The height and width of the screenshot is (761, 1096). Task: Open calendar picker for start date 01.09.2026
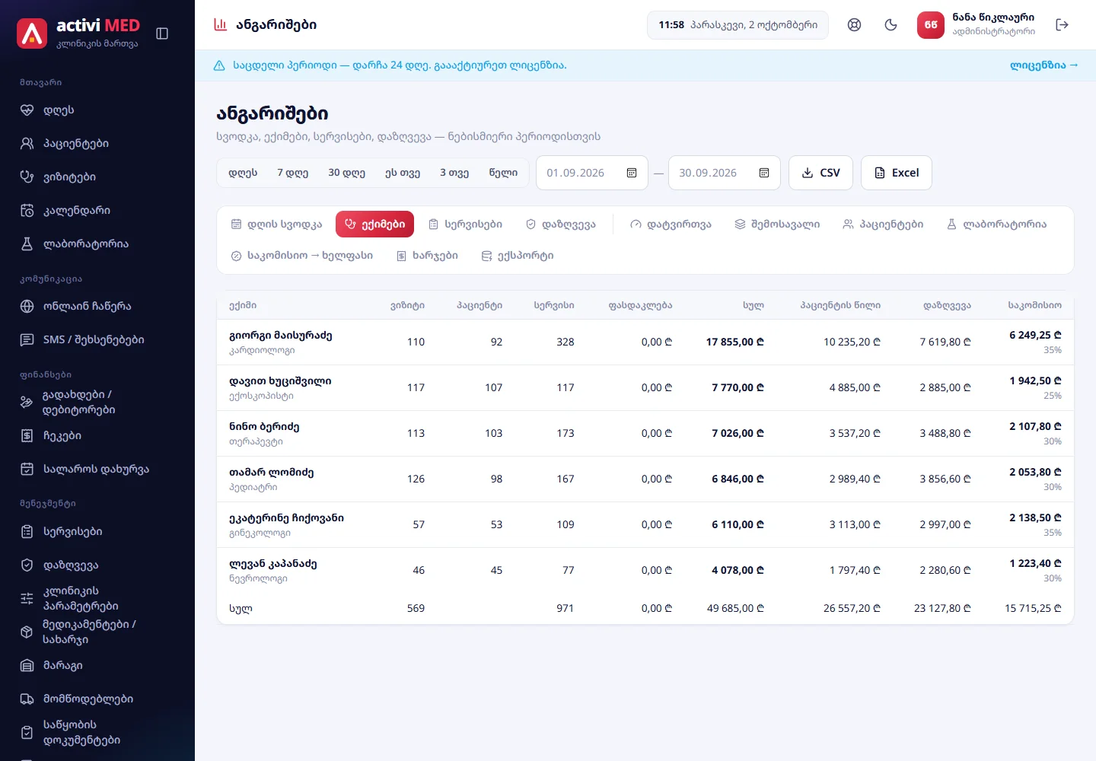point(632,173)
